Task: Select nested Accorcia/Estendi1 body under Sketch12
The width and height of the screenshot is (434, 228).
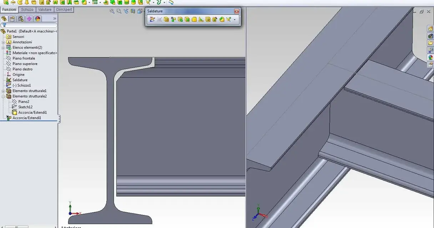Action: pyautogui.click(x=32, y=113)
